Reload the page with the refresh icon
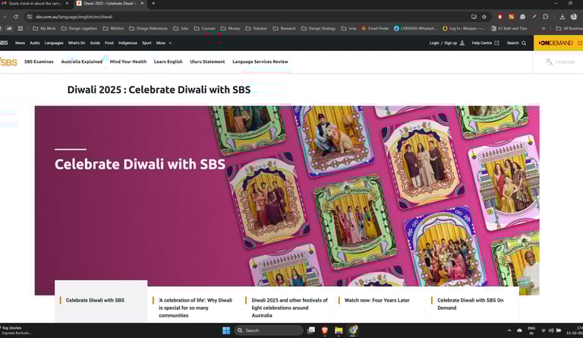Viewport: 583px width, 338px height. pyautogui.click(x=16, y=17)
